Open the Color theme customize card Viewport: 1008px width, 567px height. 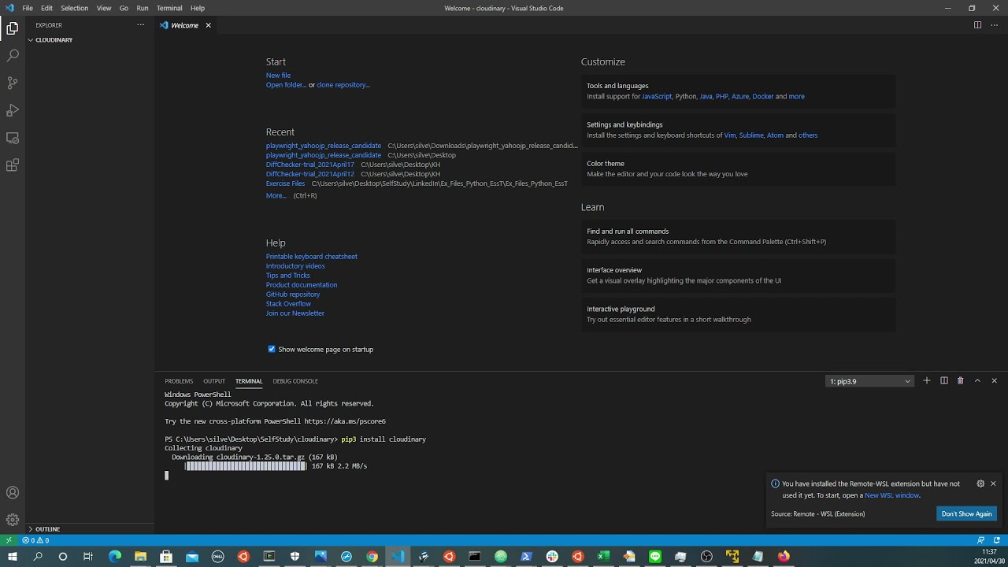(738, 169)
